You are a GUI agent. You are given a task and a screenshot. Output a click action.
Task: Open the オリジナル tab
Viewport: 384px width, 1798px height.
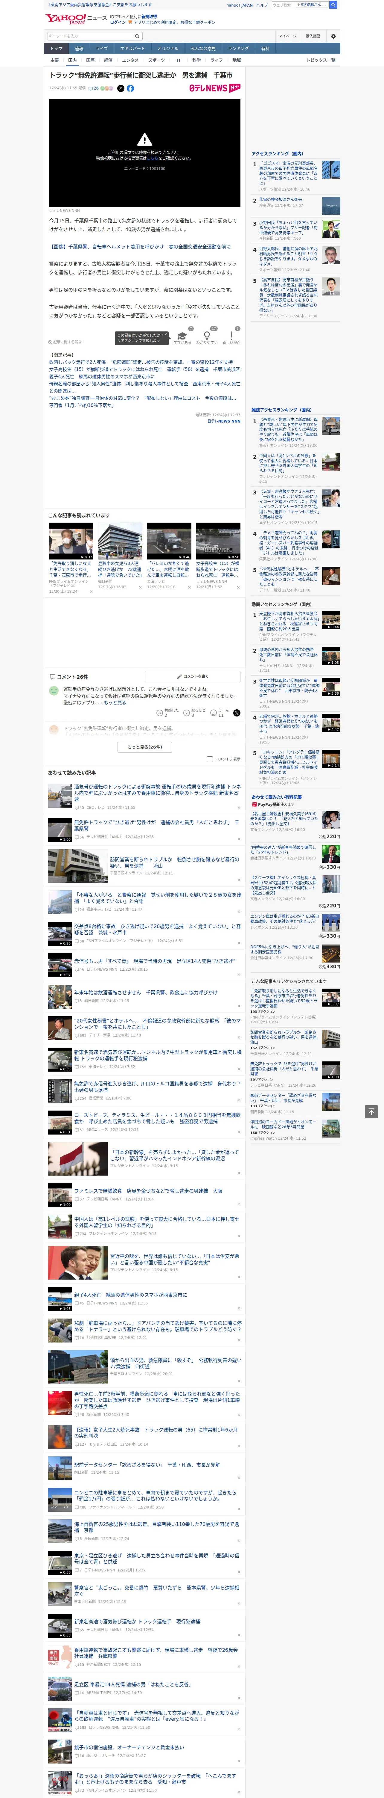(168, 48)
